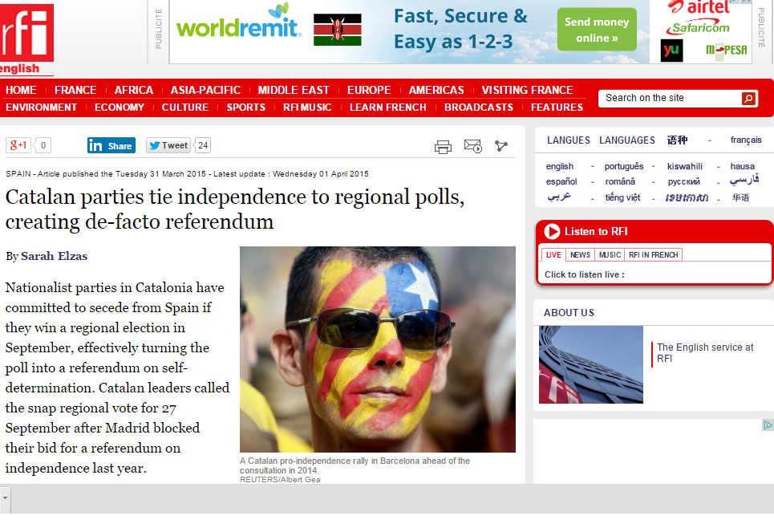Open the English service at RFI thumbnail
The width and height of the screenshot is (774, 520).
click(x=591, y=364)
